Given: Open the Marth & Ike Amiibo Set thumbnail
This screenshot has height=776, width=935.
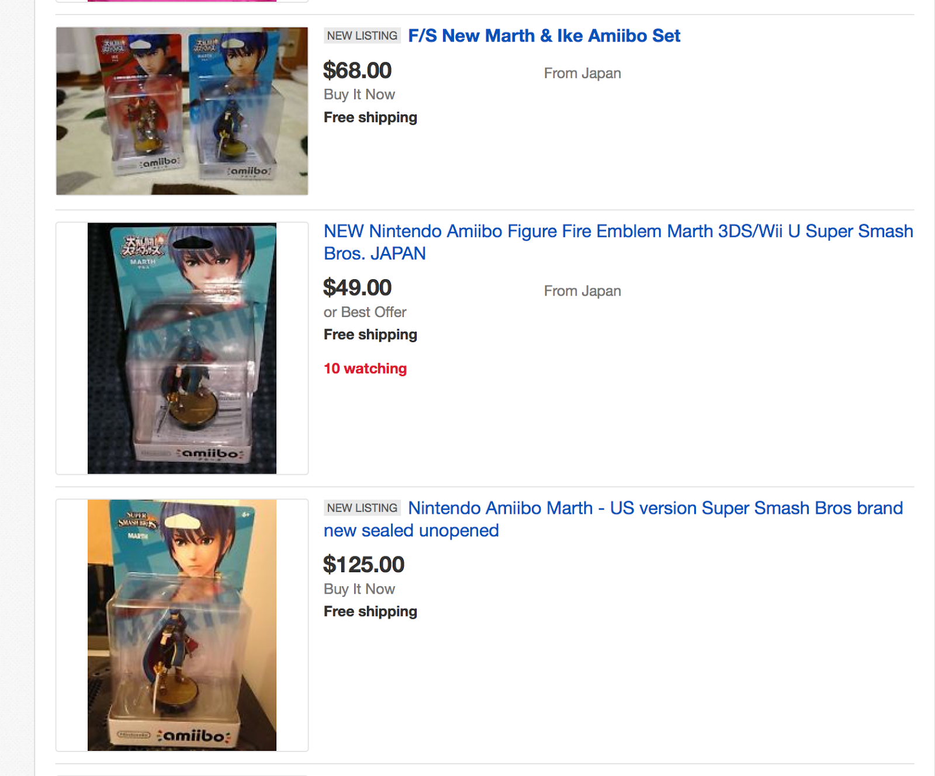Looking at the screenshot, I should click(182, 111).
